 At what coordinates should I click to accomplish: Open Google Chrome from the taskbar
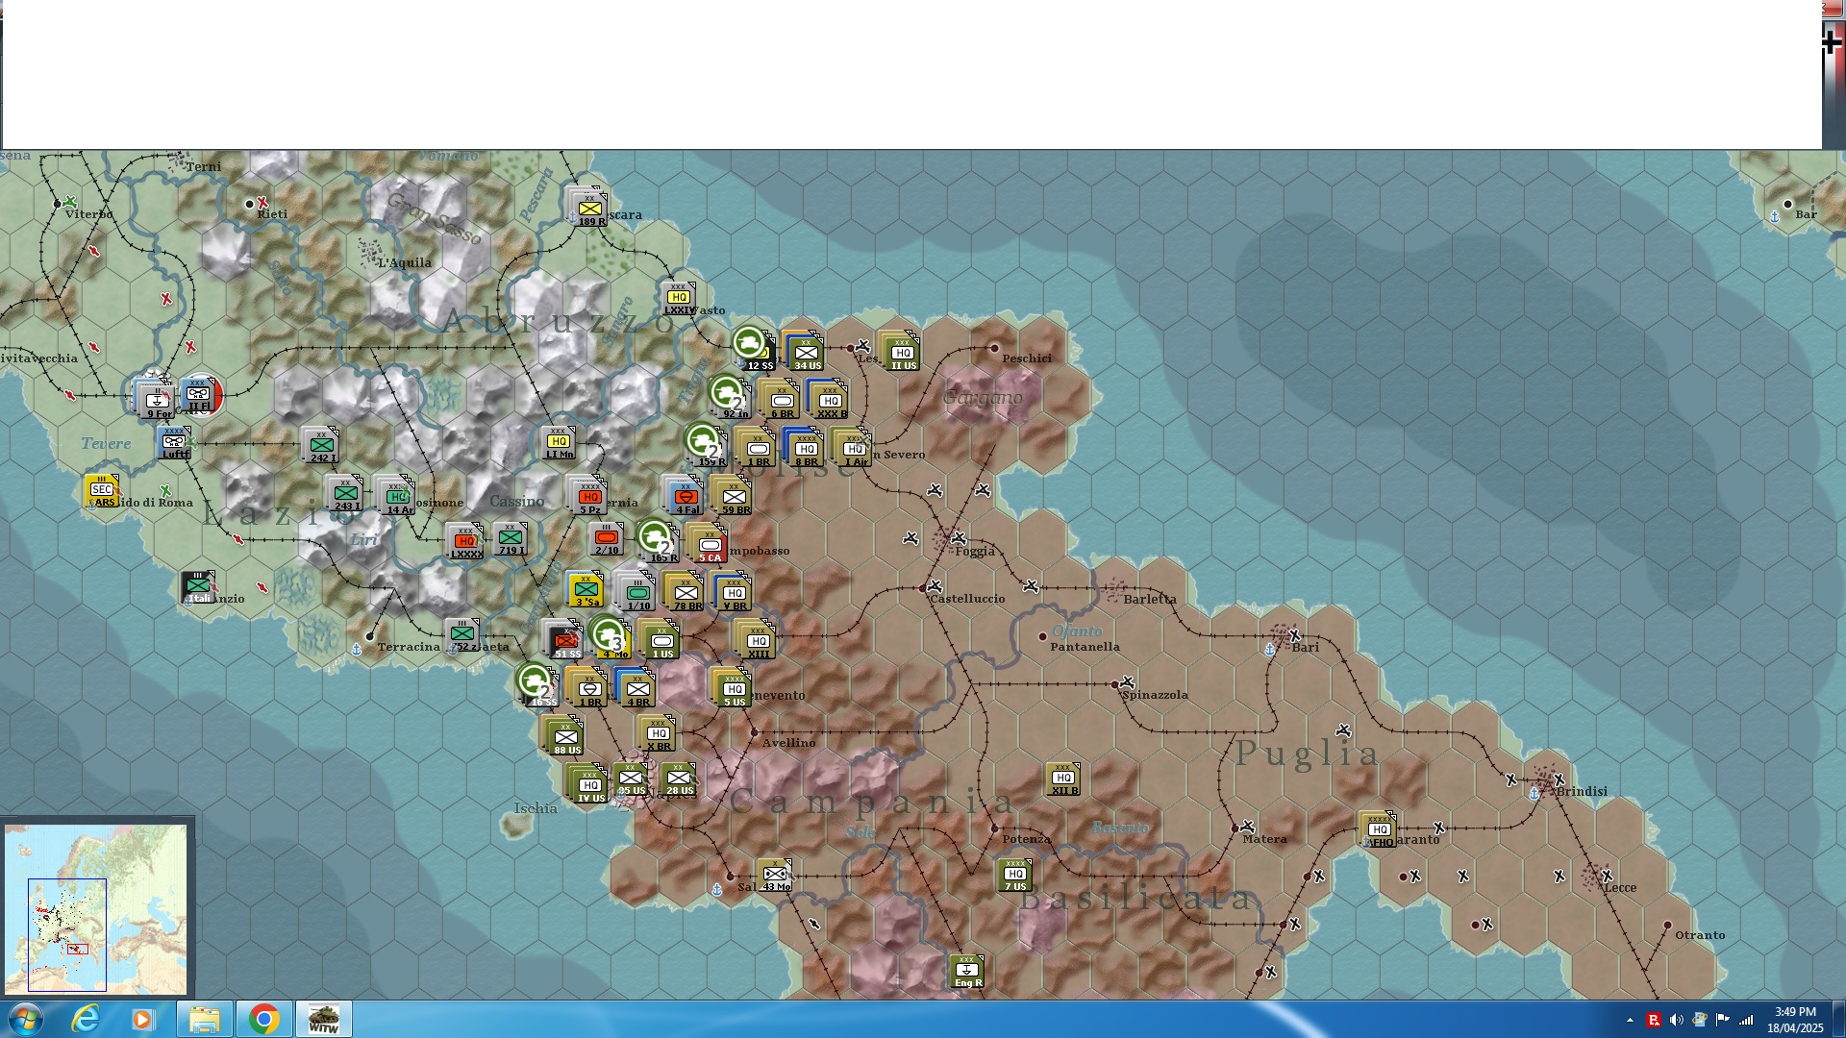coord(263,1019)
